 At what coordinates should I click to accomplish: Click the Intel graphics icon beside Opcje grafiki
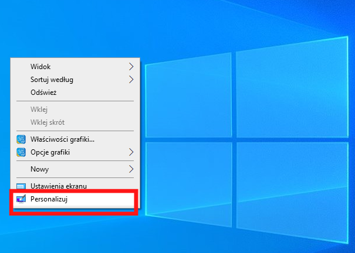pos(21,152)
